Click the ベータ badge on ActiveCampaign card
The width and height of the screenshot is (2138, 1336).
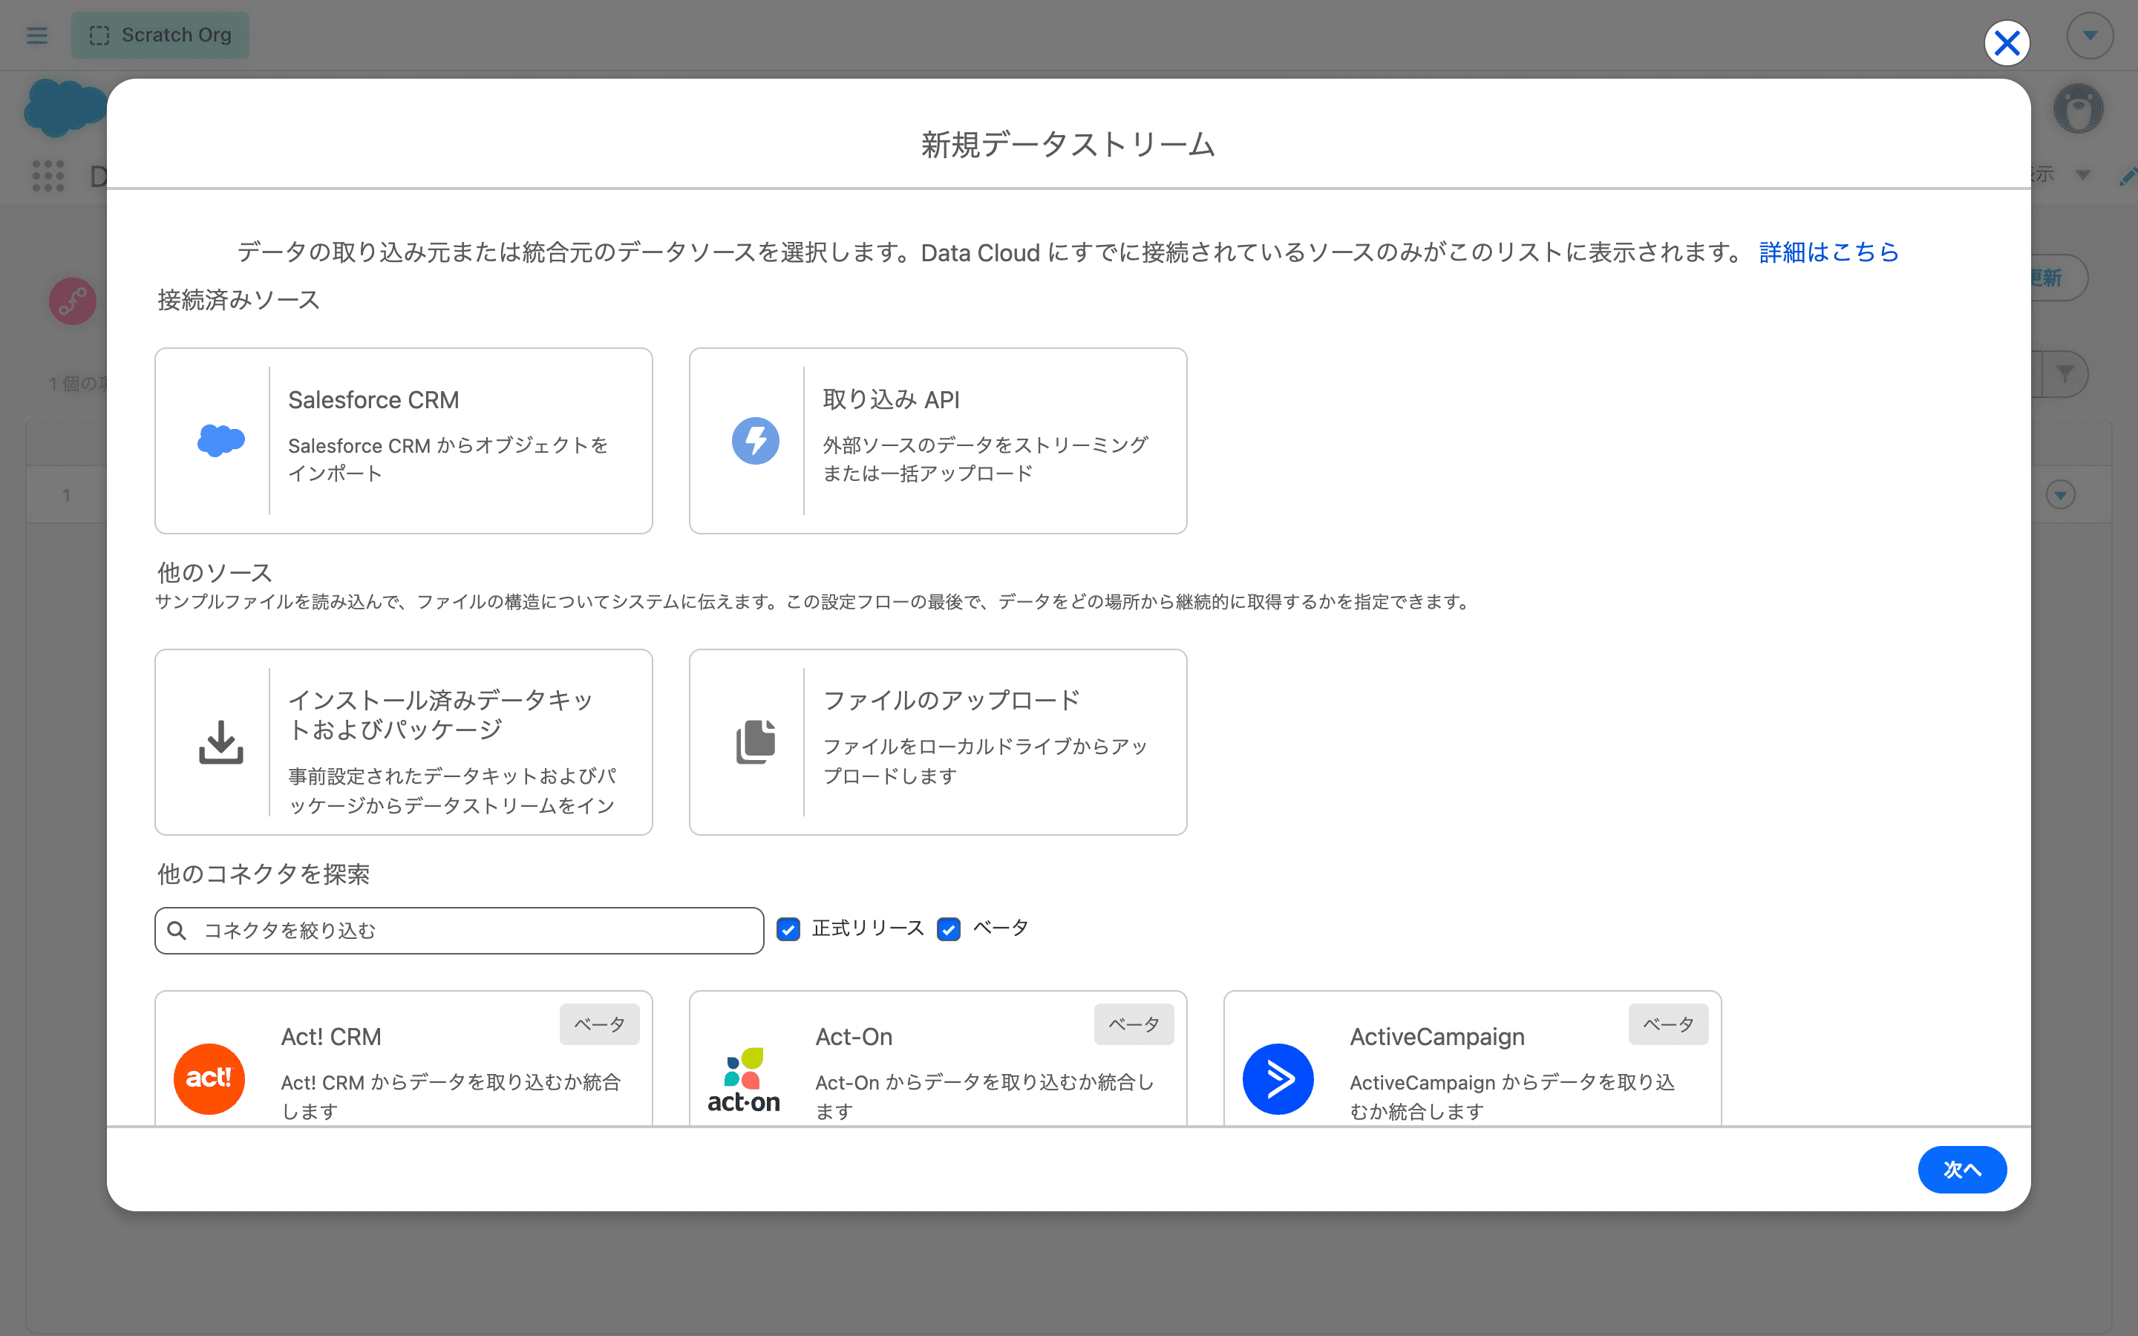coord(1668,1024)
